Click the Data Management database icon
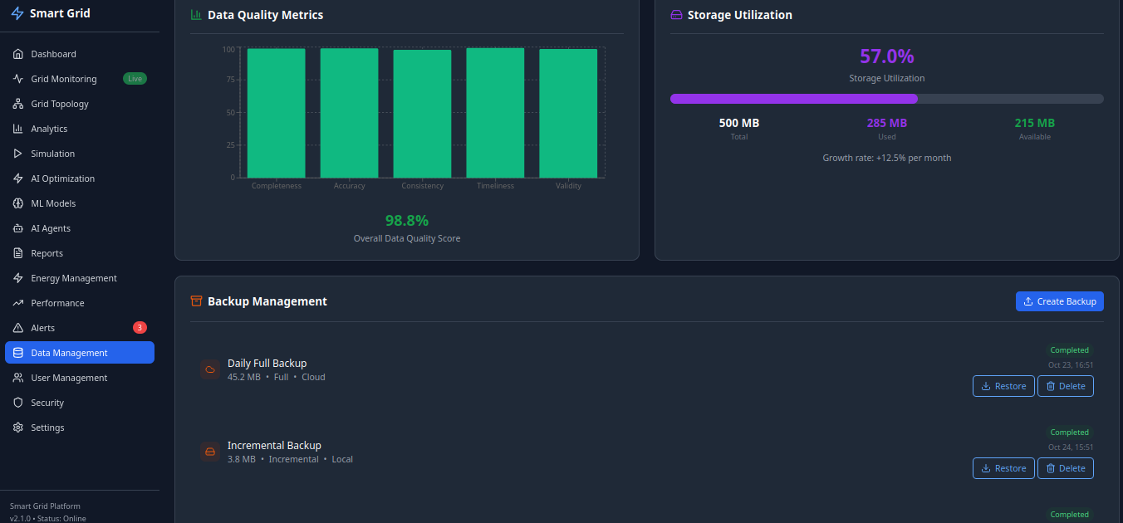Viewport: 1123px width, 523px height. 18,353
